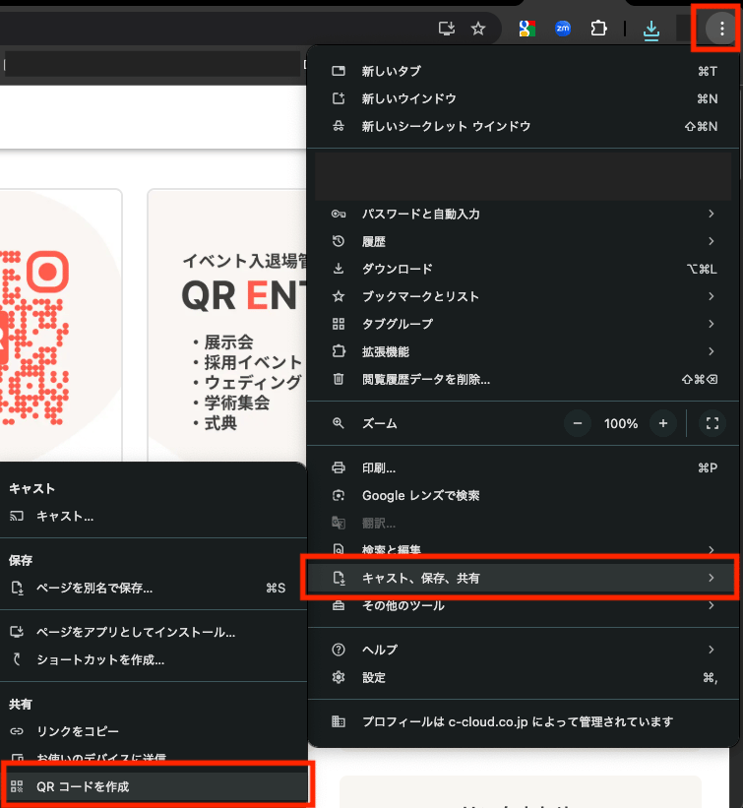Click the fullscreen icon next to zoom
Viewport: 743px width, 808px height.
(712, 423)
